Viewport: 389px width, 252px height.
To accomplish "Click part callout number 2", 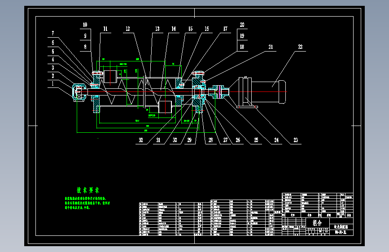I will (x=53, y=76).
